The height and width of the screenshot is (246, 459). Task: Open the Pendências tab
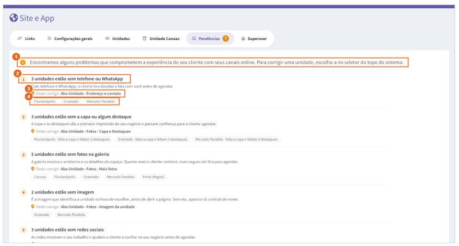coord(210,39)
